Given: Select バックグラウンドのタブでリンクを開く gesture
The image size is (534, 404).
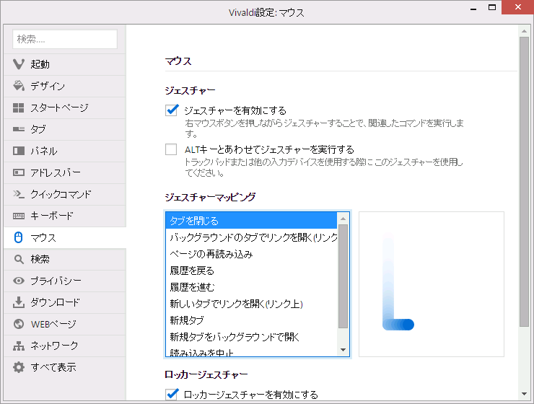Looking at the screenshot, I should [x=251, y=237].
